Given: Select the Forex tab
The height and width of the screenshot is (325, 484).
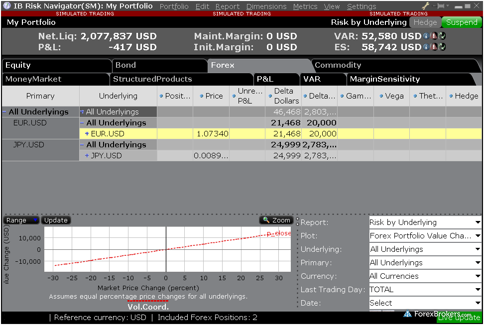Looking at the screenshot, I should pyautogui.click(x=259, y=65).
